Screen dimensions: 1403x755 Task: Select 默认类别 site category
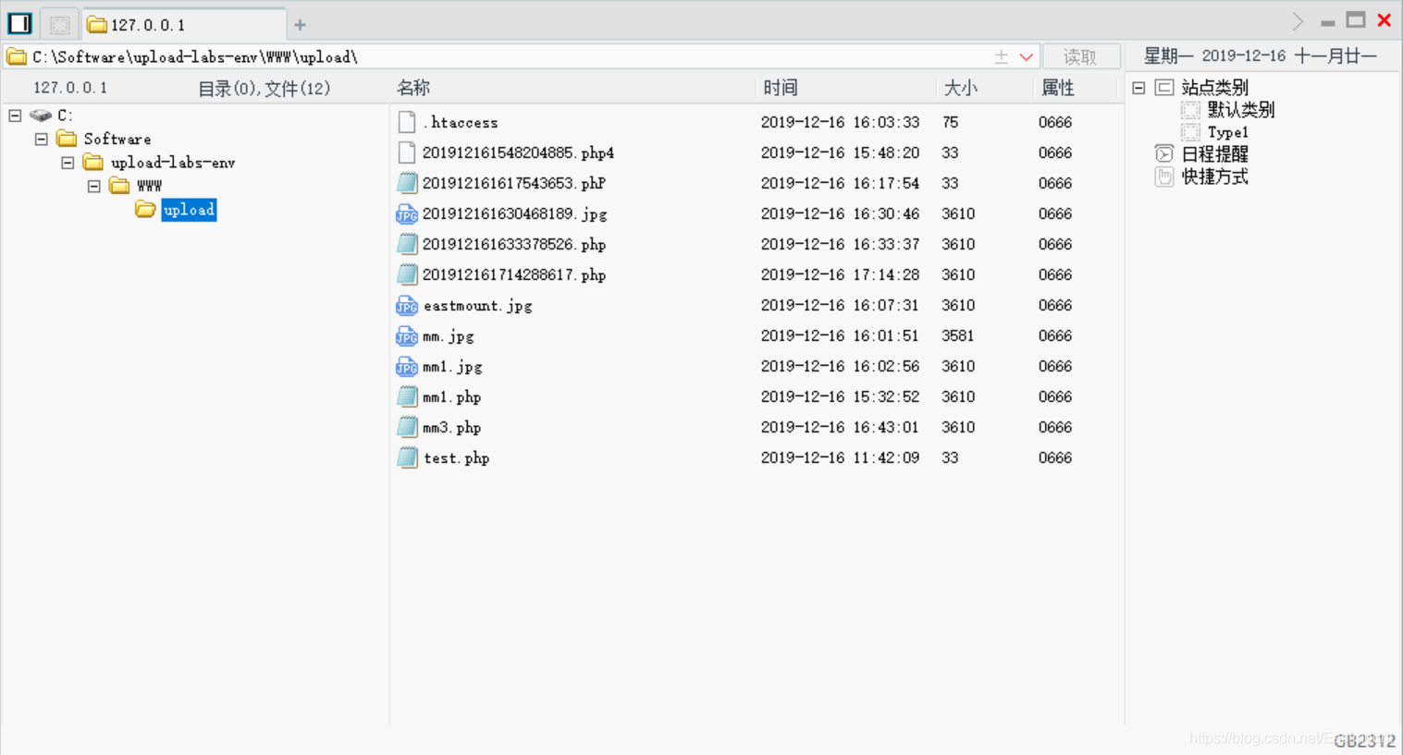click(1240, 110)
